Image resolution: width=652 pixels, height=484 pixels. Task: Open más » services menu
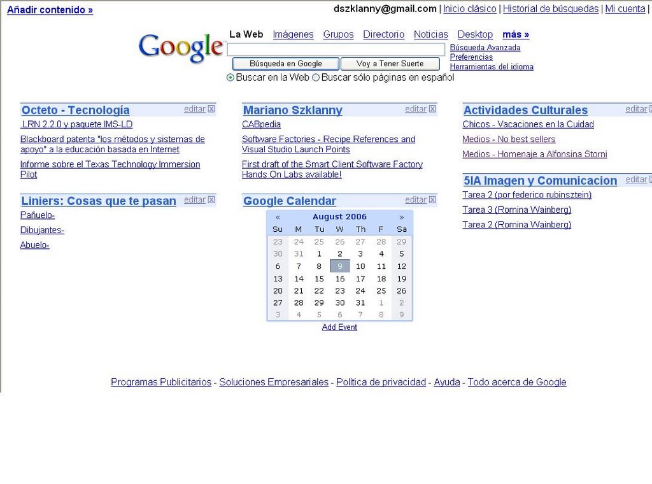(516, 34)
